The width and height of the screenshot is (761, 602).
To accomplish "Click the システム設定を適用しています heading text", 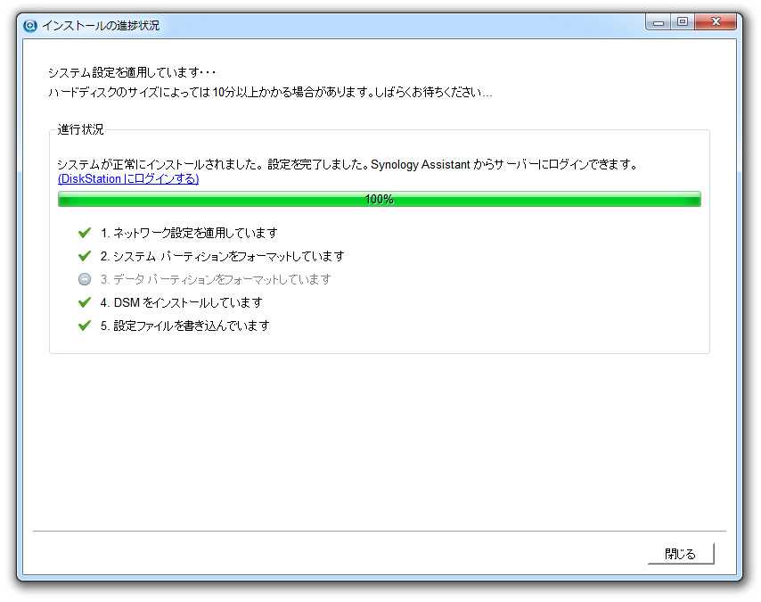I will (x=132, y=72).
